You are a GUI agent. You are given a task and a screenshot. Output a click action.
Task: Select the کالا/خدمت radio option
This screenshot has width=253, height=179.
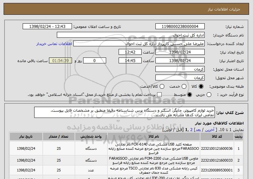(x=162, y=86)
